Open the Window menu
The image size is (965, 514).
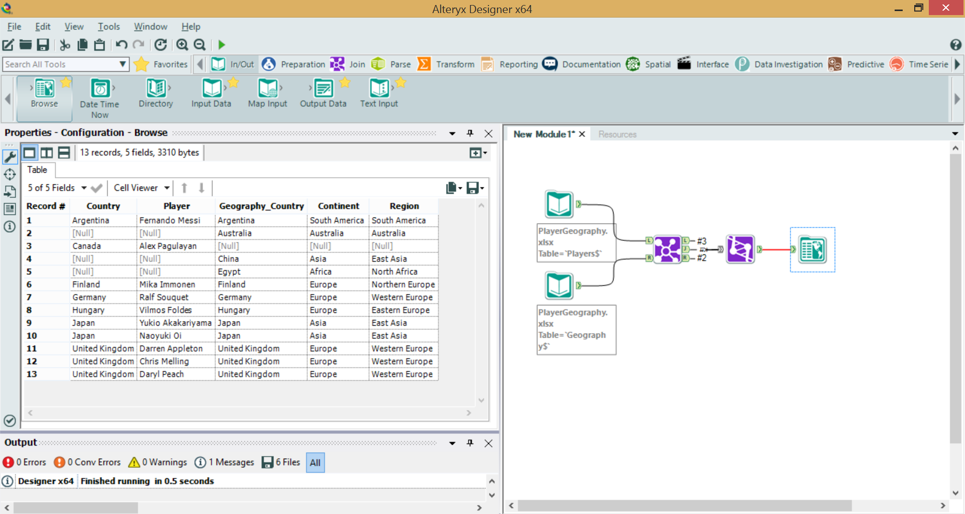pyautogui.click(x=150, y=27)
